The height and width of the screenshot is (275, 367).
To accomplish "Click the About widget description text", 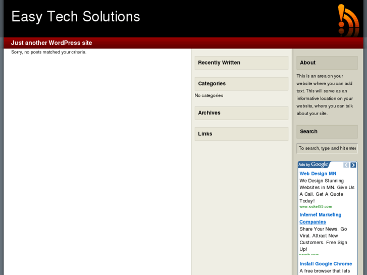I will pos(325,95).
